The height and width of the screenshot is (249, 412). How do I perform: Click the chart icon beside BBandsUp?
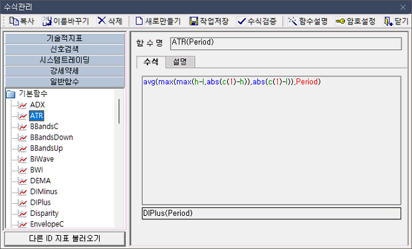point(23,148)
